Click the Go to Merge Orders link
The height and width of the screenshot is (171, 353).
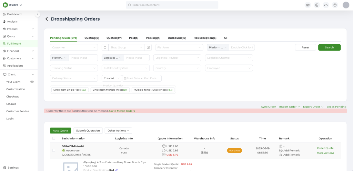click(122, 111)
